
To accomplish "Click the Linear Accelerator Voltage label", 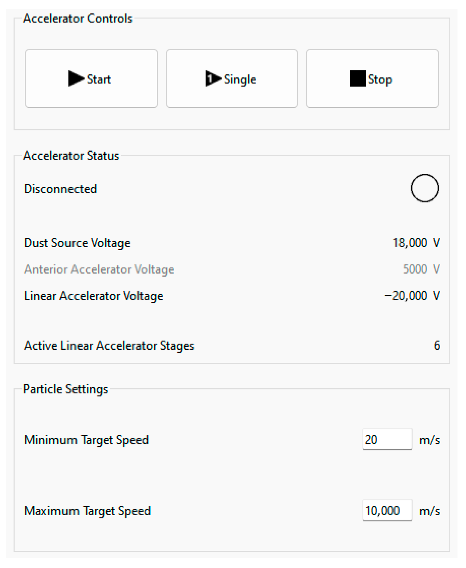I will 93,296.
